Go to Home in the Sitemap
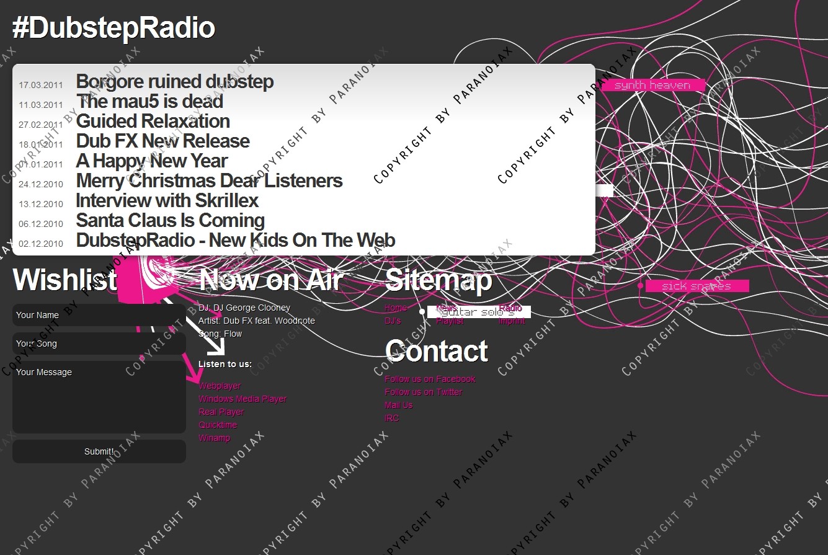Image resolution: width=828 pixels, height=555 pixels. click(x=396, y=308)
